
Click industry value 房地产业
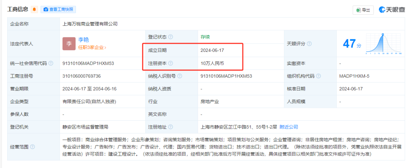point(210,101)
